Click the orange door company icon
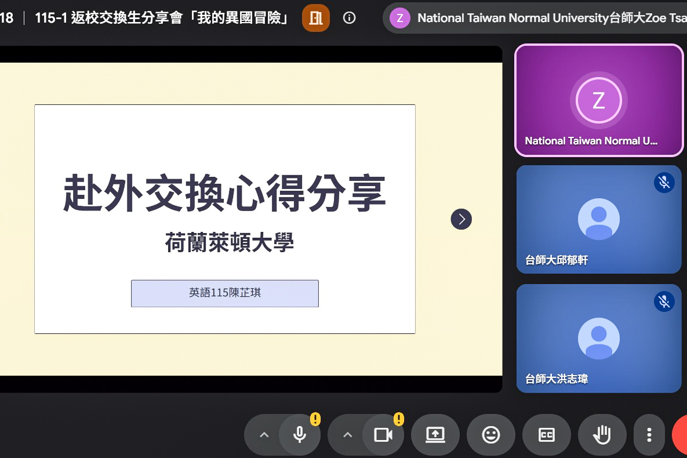Image resolution: width=687 pixels, height=458 pixels. (315, 18)
